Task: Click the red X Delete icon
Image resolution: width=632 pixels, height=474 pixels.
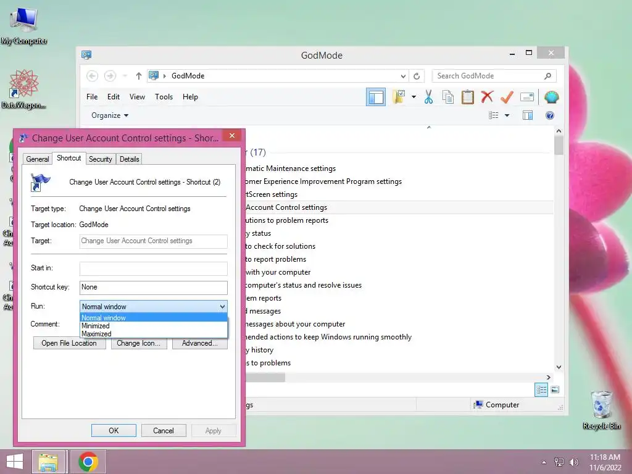Action: tap(488, 97)
